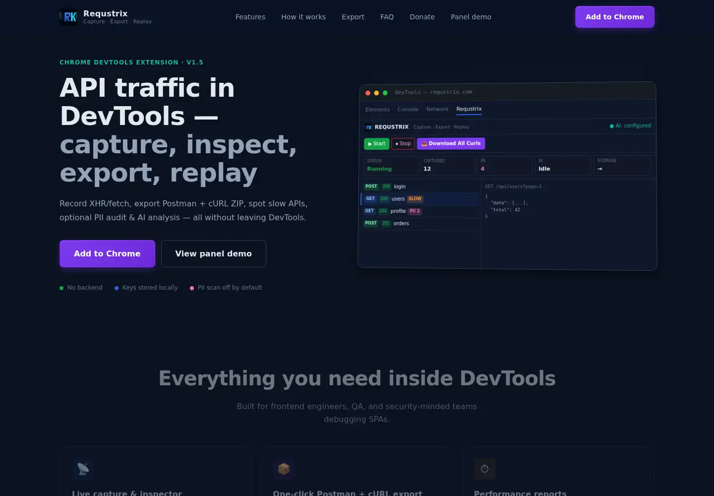Click the CAPTURED 12 stat card

point(448,166)
